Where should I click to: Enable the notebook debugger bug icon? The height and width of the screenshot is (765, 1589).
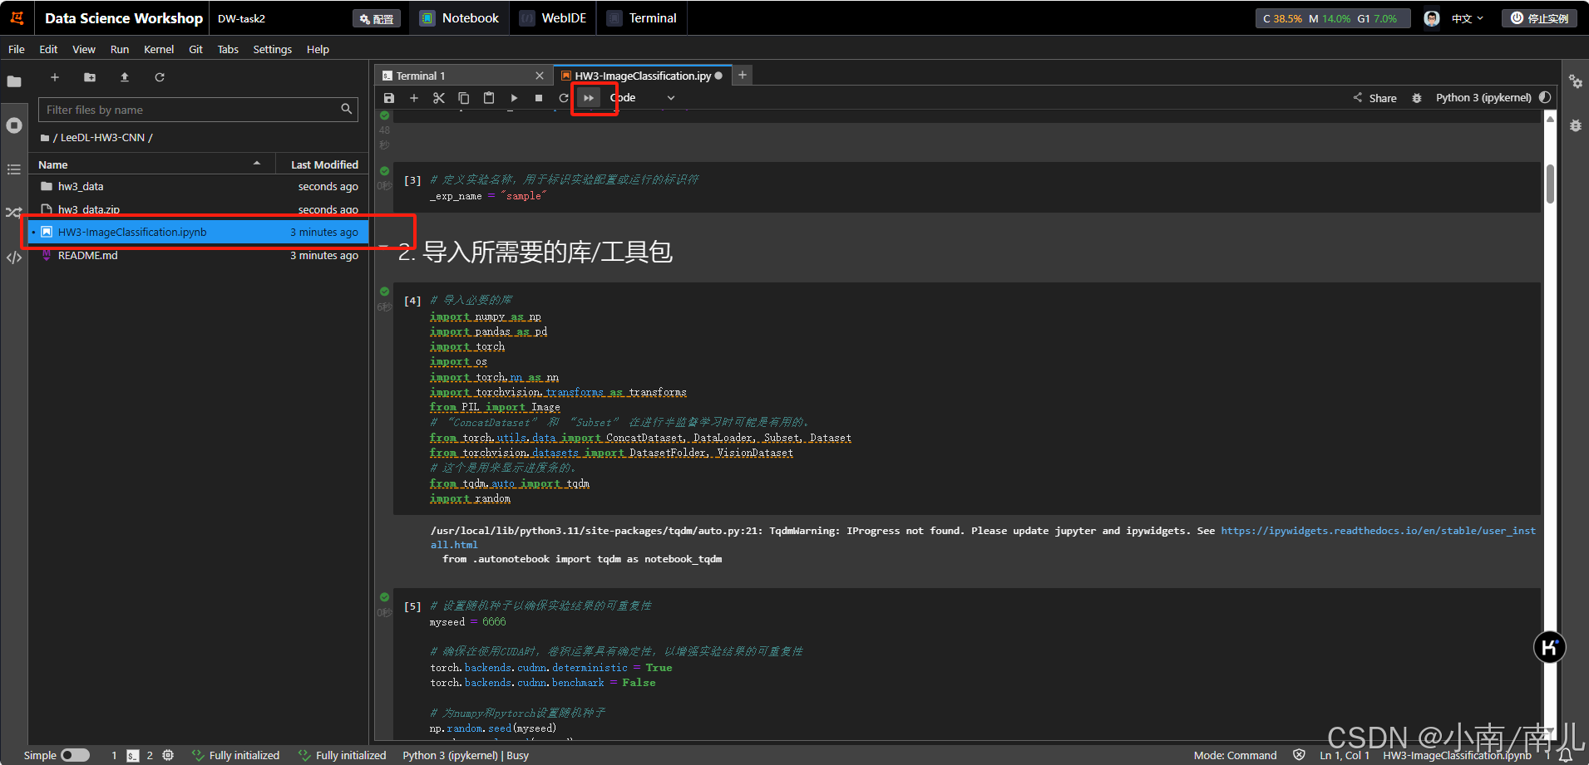(1417, 98)
